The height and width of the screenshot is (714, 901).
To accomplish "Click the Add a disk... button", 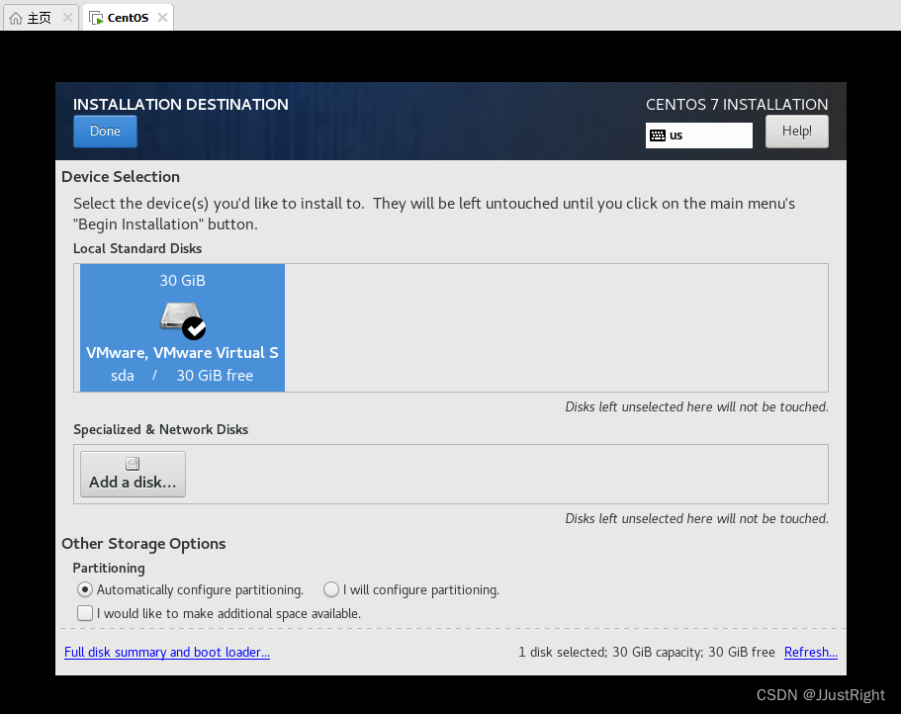I will point(133,474).
